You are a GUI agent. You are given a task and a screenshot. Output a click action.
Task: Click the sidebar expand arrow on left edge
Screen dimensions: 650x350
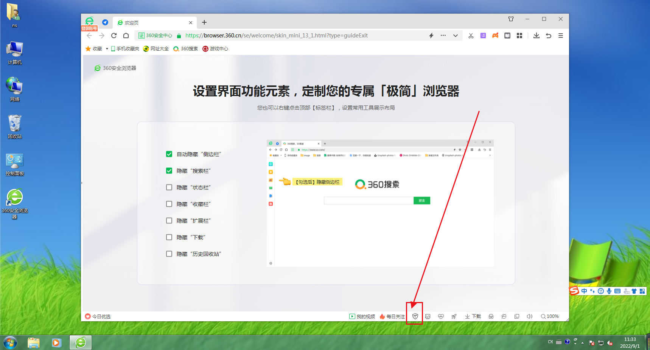(82, 183)
